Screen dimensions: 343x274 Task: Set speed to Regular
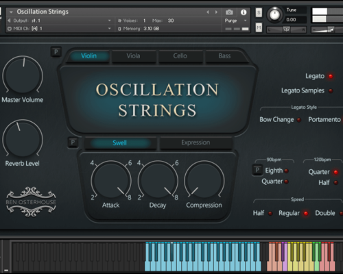click(306, 214)
